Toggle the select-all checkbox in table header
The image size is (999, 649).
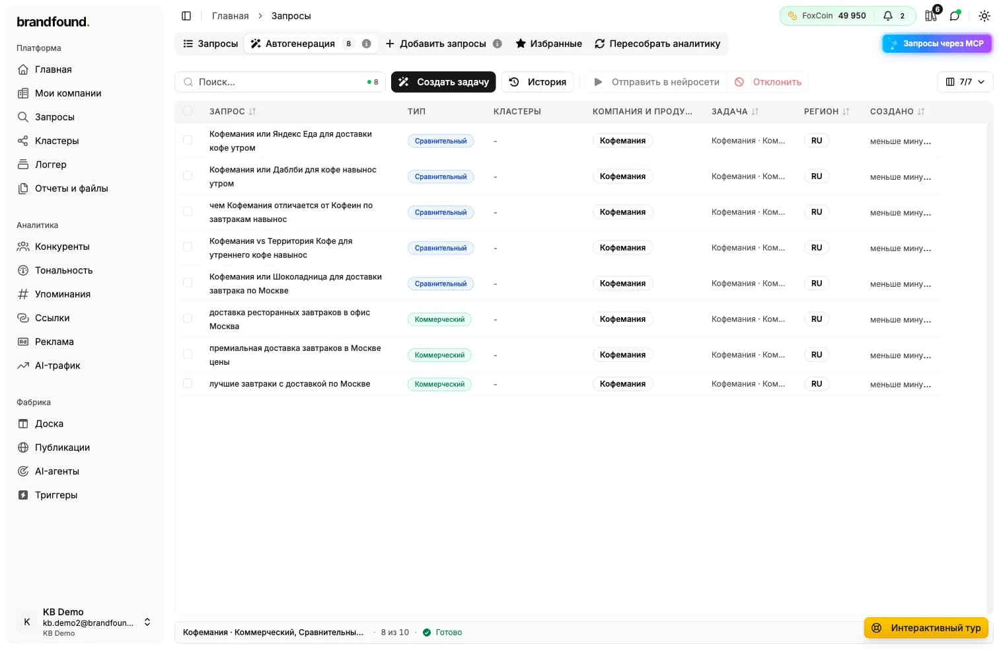pyautogui.click(x=188, y=111)
